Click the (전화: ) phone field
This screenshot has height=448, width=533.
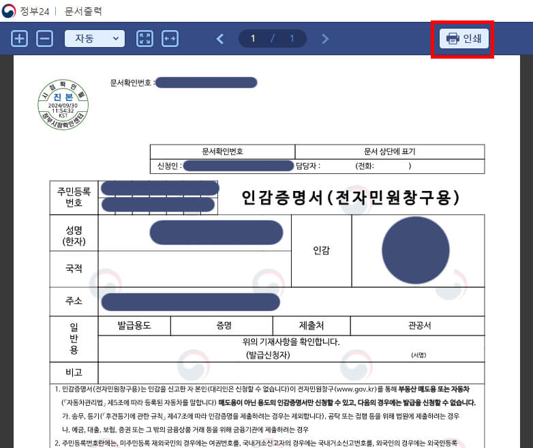(383, 166)
